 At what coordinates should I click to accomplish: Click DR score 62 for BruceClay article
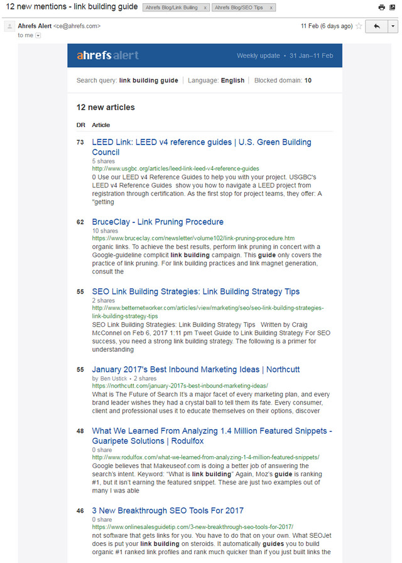(x=80, y=222)
